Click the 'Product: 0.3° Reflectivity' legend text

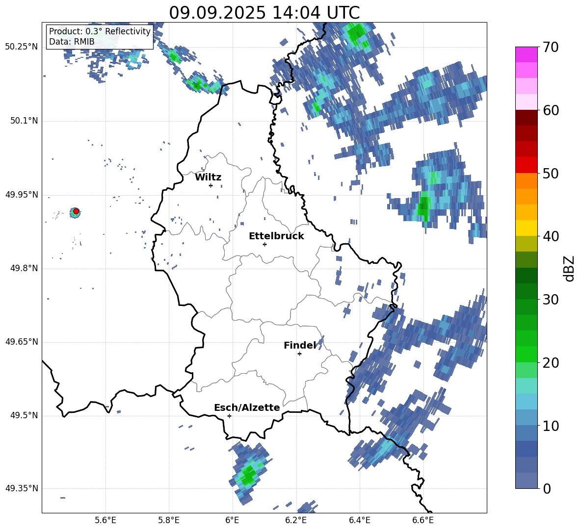[x=100, y=31]
